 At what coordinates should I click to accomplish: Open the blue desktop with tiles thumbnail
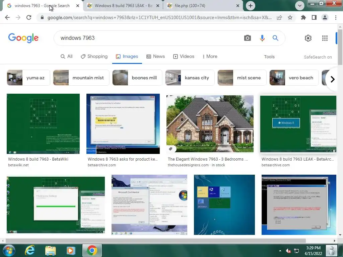pos(224,205)
